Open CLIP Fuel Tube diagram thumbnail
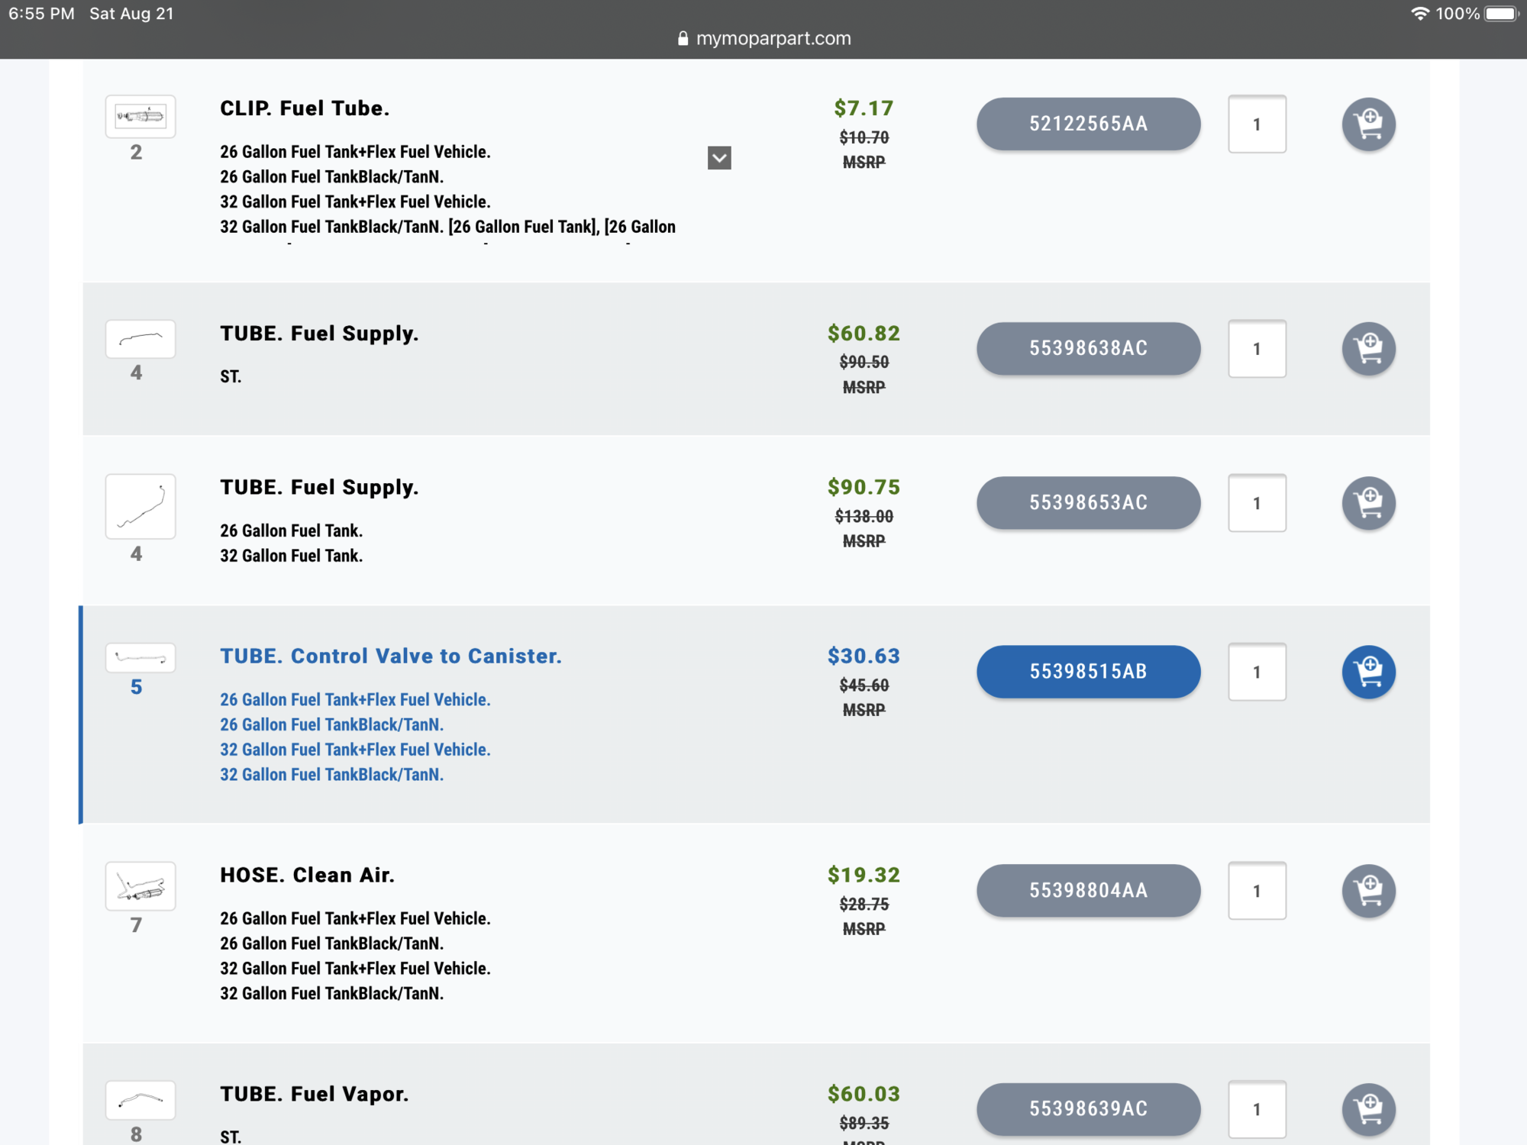 (140, 116)
